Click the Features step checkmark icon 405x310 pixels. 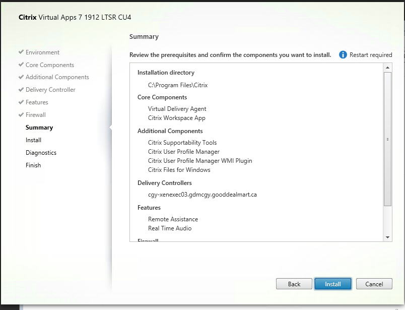point(21,102)
